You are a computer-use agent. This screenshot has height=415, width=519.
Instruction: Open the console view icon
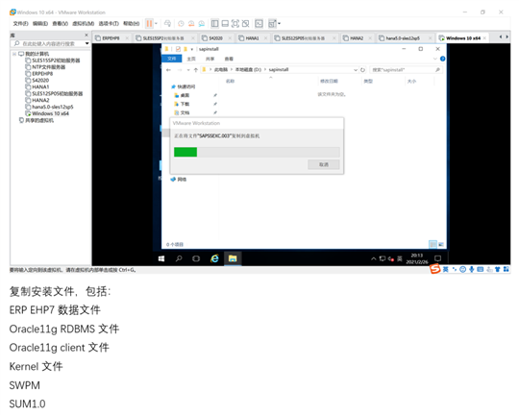pos(259,23)
